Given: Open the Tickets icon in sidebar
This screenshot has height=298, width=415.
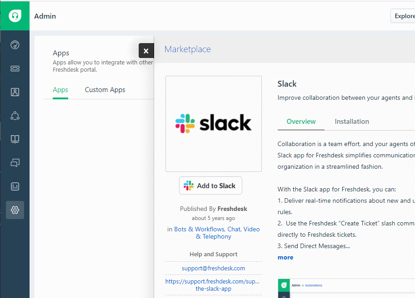Looking at the screenshot, I should (x=15, y=68).
